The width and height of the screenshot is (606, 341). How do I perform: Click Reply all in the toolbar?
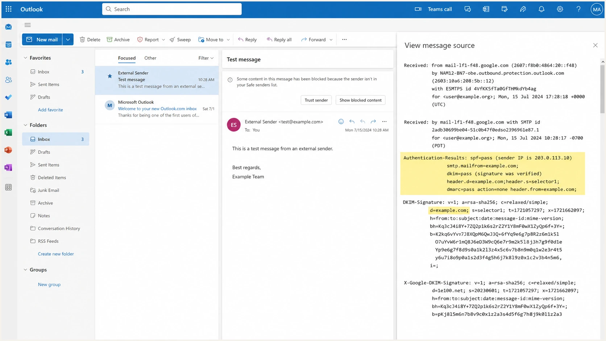tap(279, 39)
